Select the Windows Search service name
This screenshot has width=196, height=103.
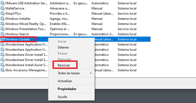coord(17,34)
